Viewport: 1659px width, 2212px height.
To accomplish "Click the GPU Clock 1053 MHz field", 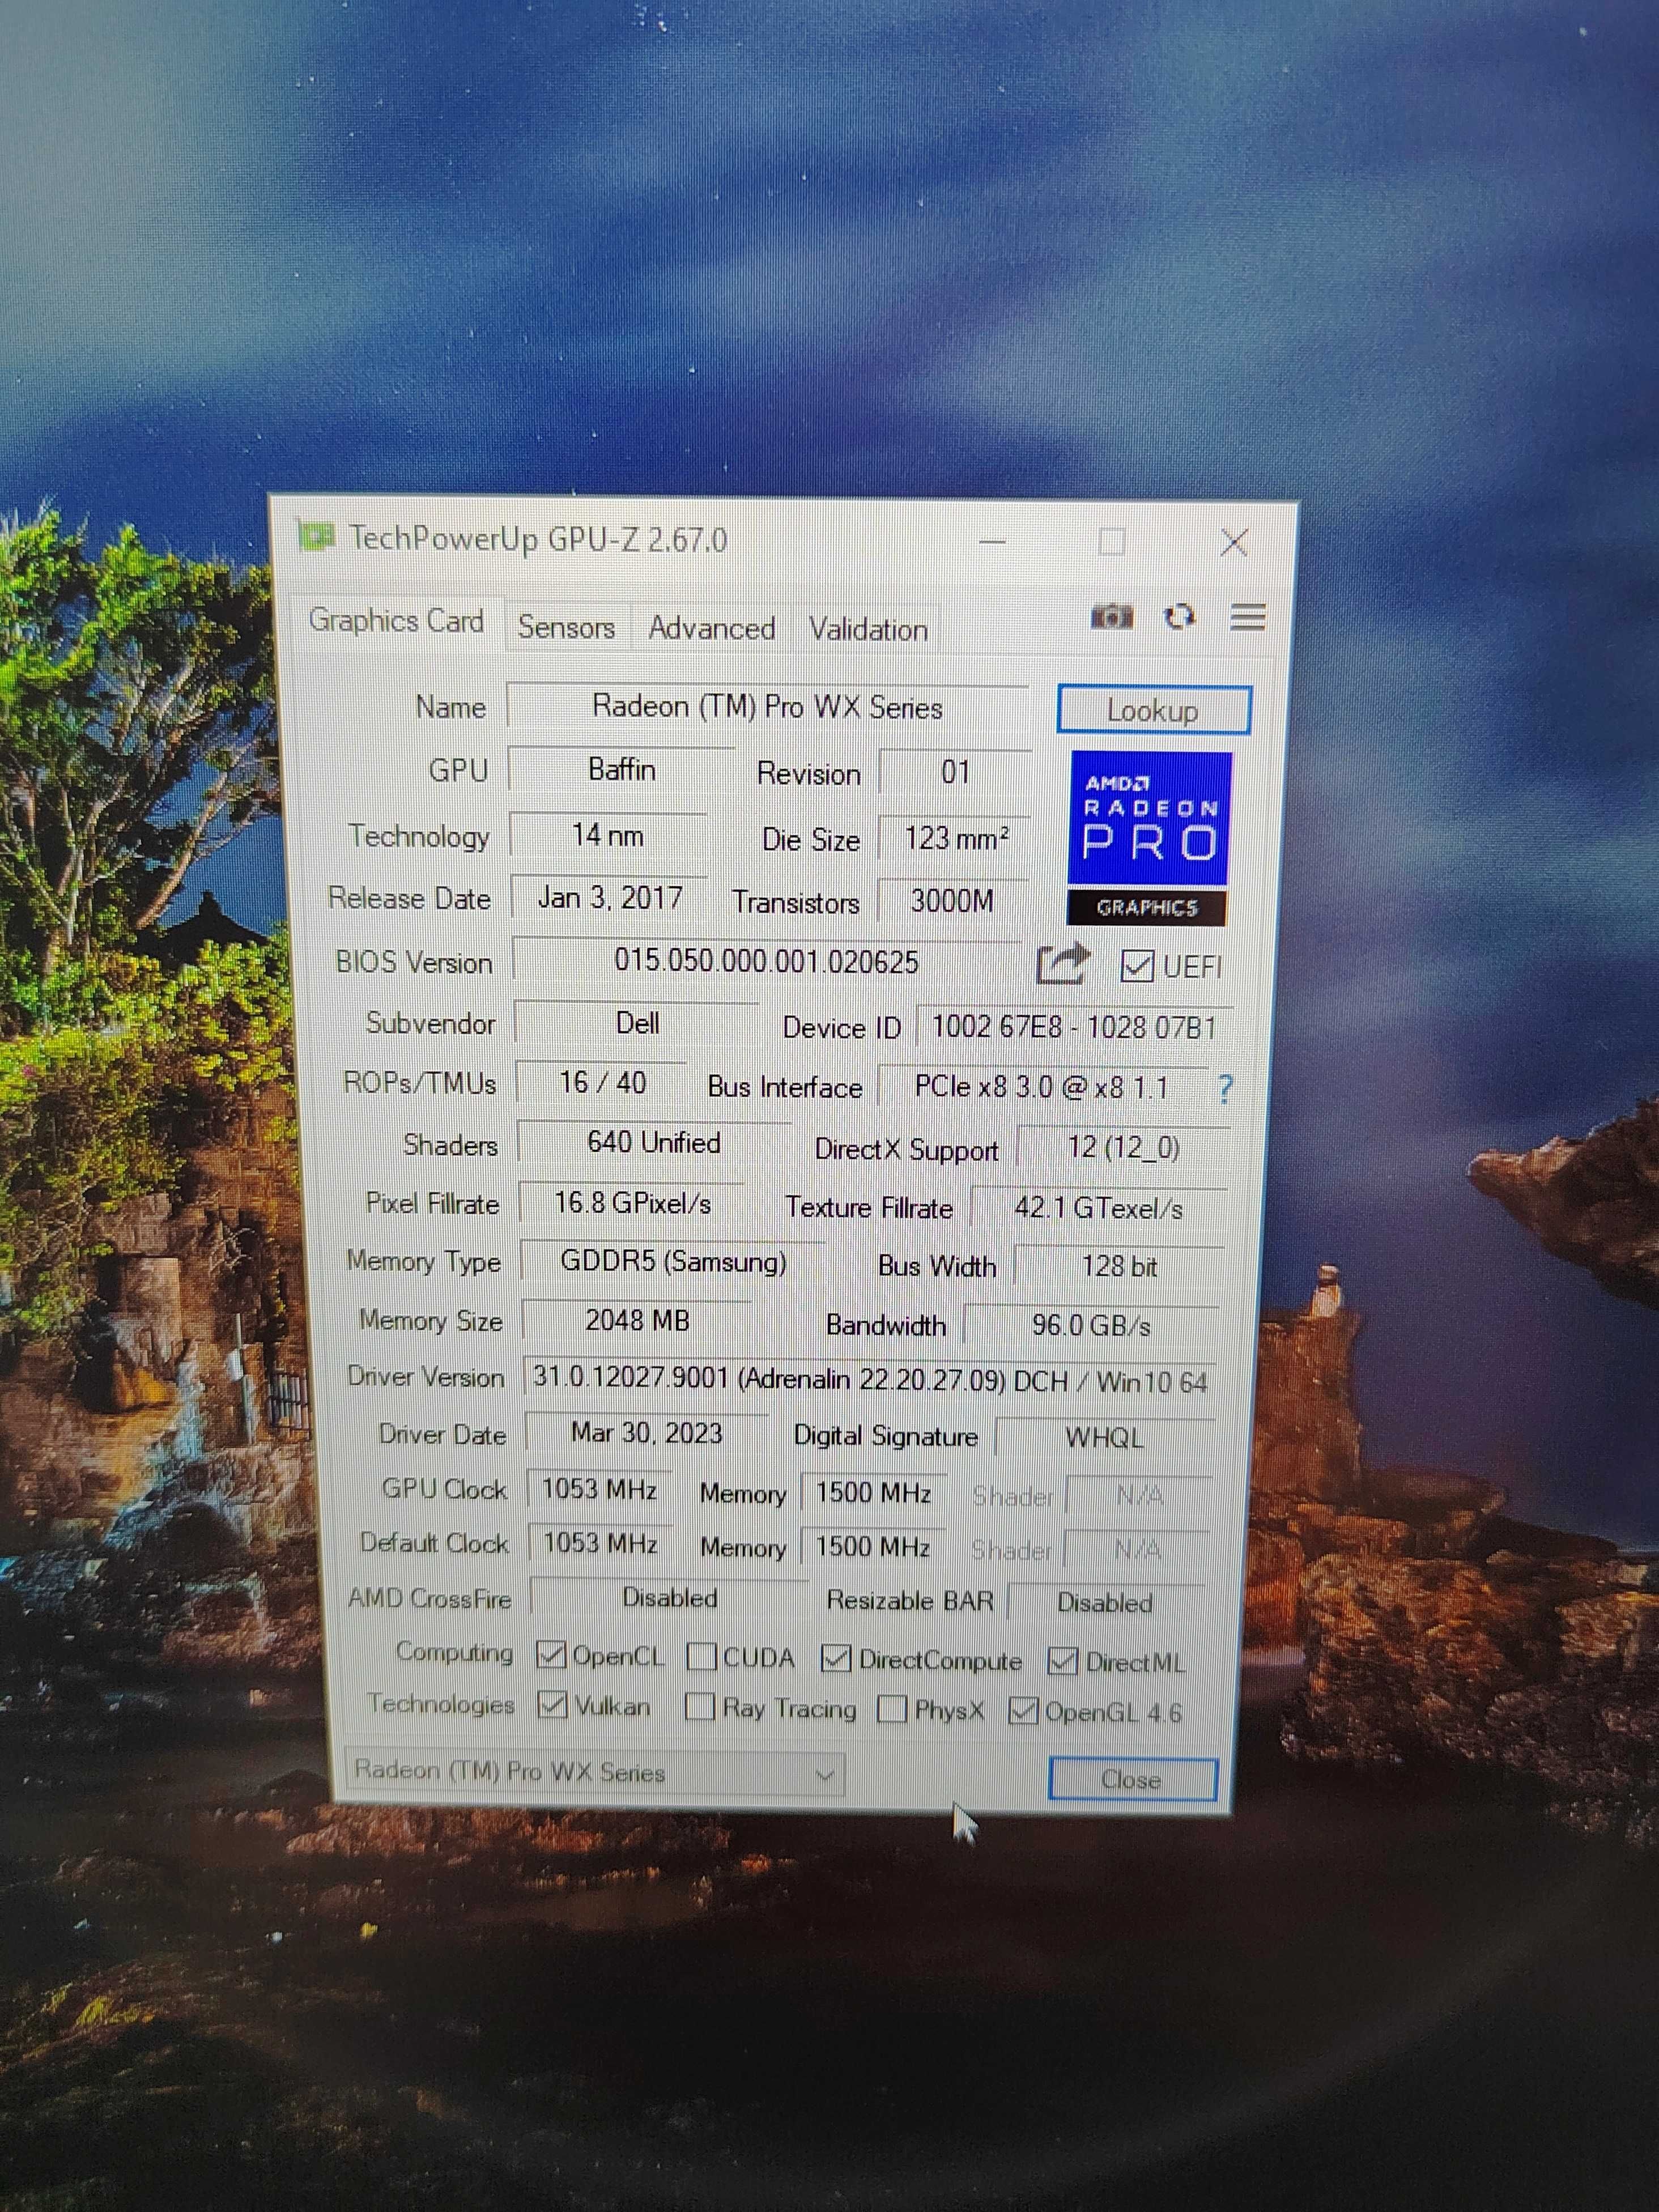I will (599, 1490).
